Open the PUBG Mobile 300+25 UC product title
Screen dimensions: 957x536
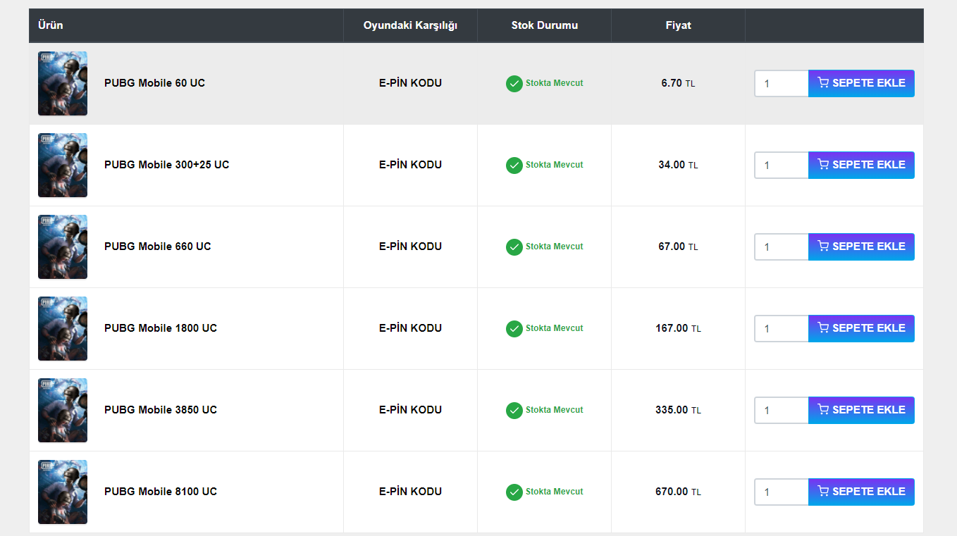click(166, 165)
